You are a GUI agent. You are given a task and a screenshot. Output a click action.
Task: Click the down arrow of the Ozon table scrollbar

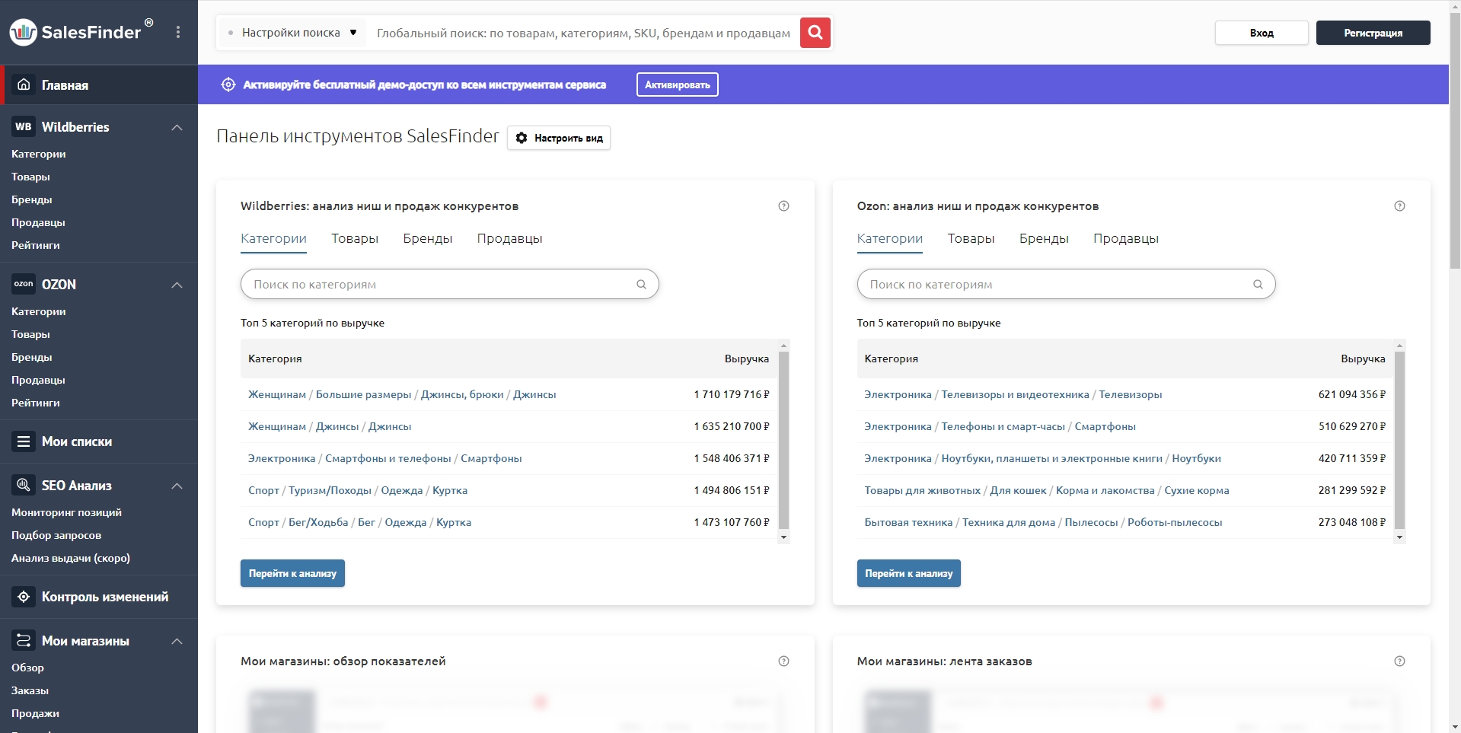(x=1399, y=537)
